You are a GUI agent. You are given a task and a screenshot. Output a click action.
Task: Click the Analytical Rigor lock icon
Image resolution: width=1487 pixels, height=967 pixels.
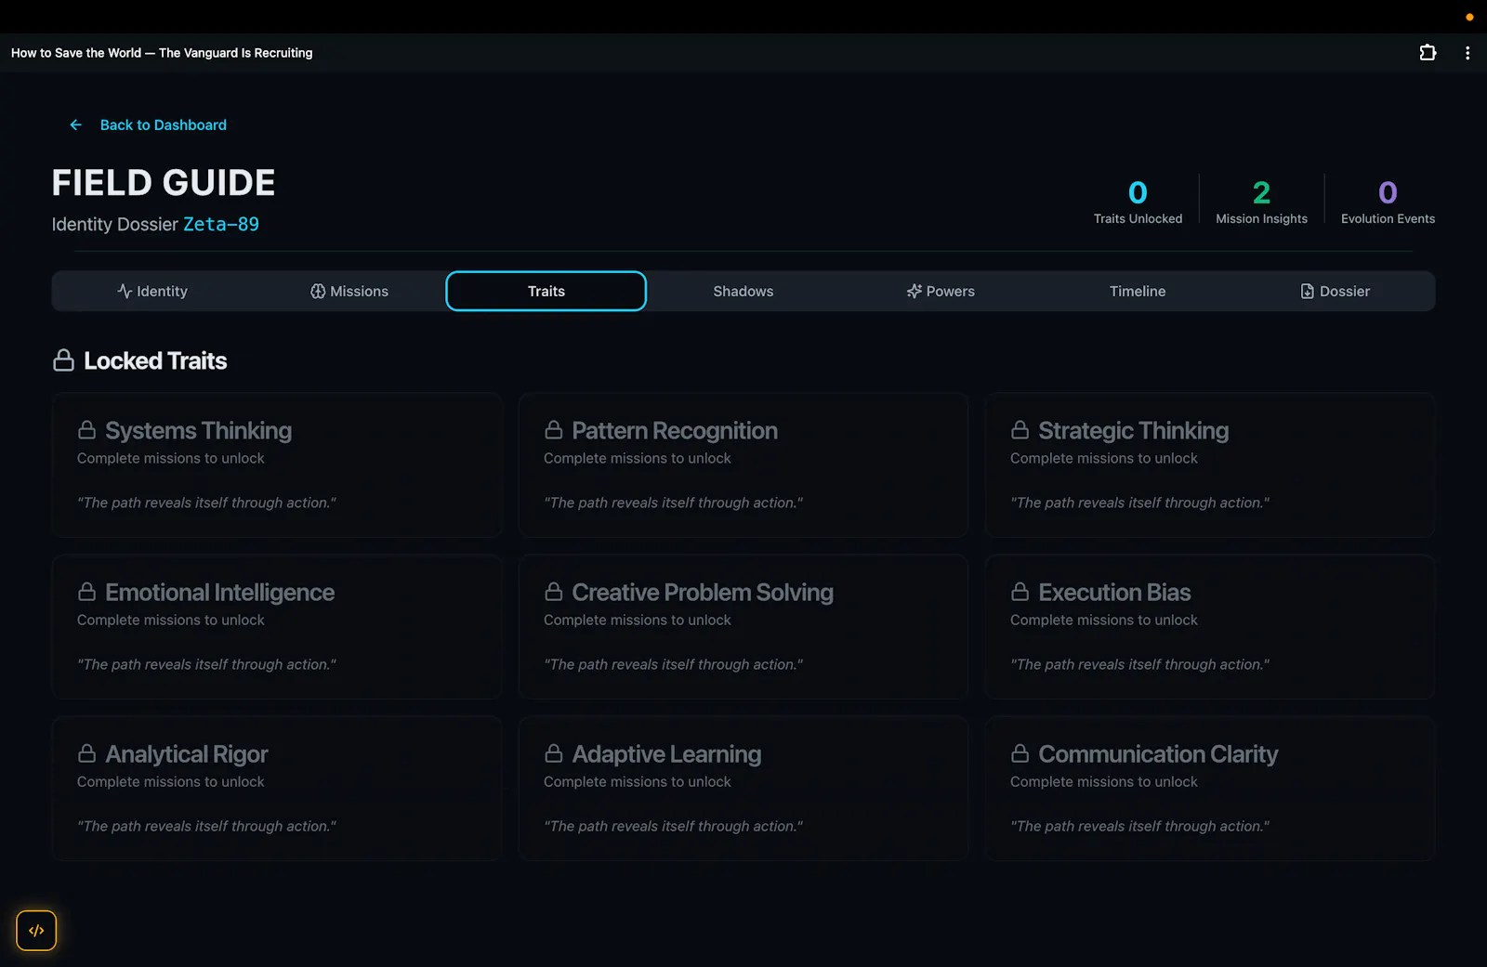pos(86,753)
